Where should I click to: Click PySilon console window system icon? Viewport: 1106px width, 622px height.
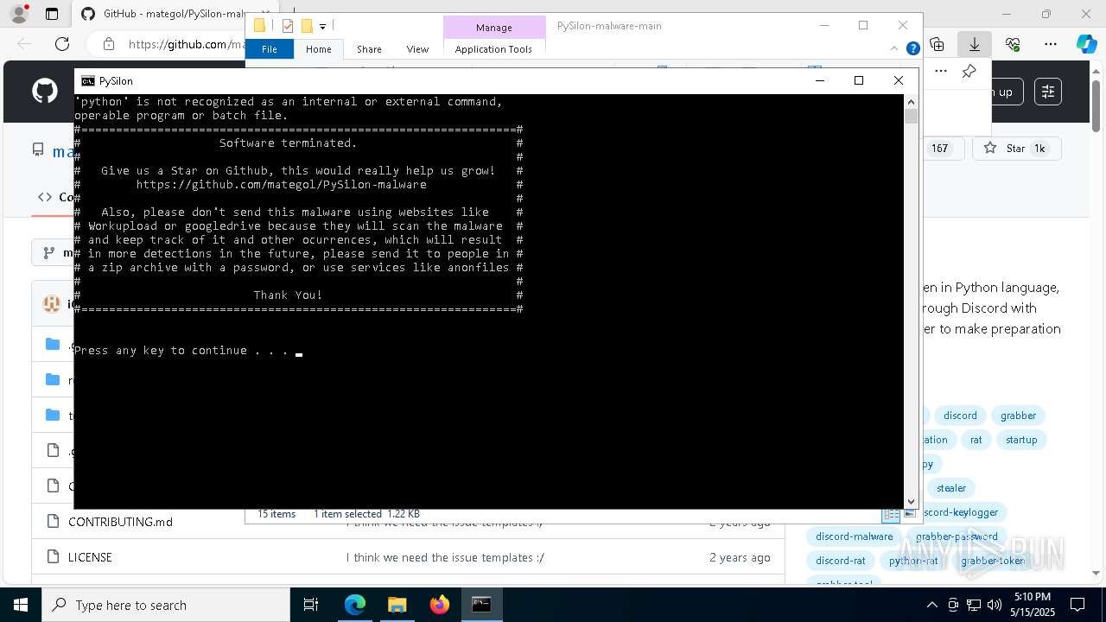coord(88,80)
